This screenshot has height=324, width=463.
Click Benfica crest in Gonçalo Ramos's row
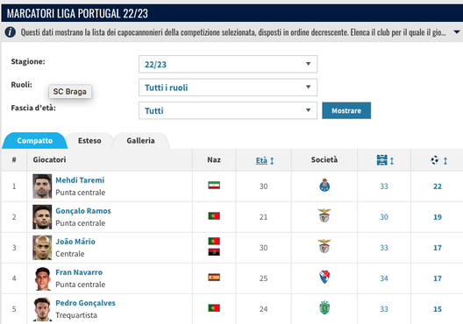pyautogui.click(x=324, y=215)
